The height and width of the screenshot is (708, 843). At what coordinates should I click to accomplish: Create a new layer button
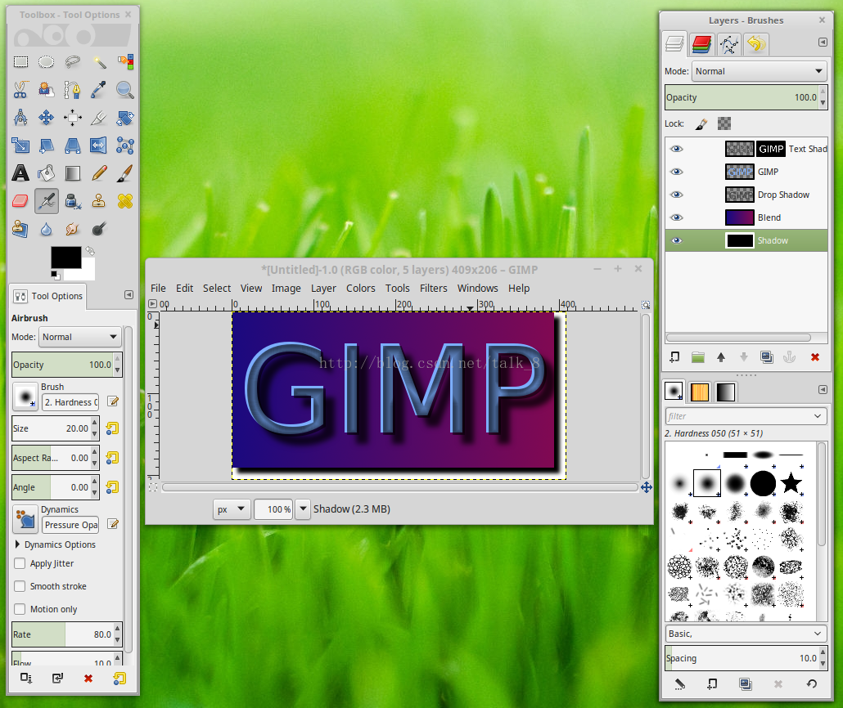coord(674,357)
